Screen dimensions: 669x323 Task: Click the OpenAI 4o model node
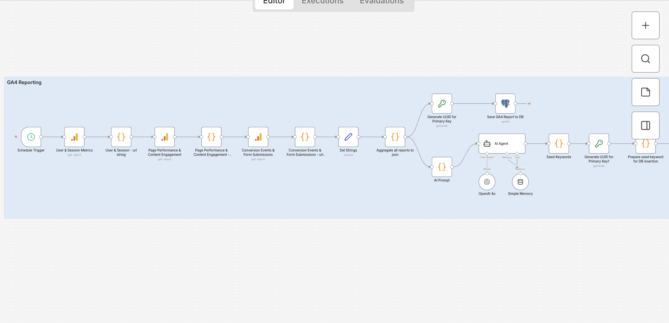[x=487, y=182]
